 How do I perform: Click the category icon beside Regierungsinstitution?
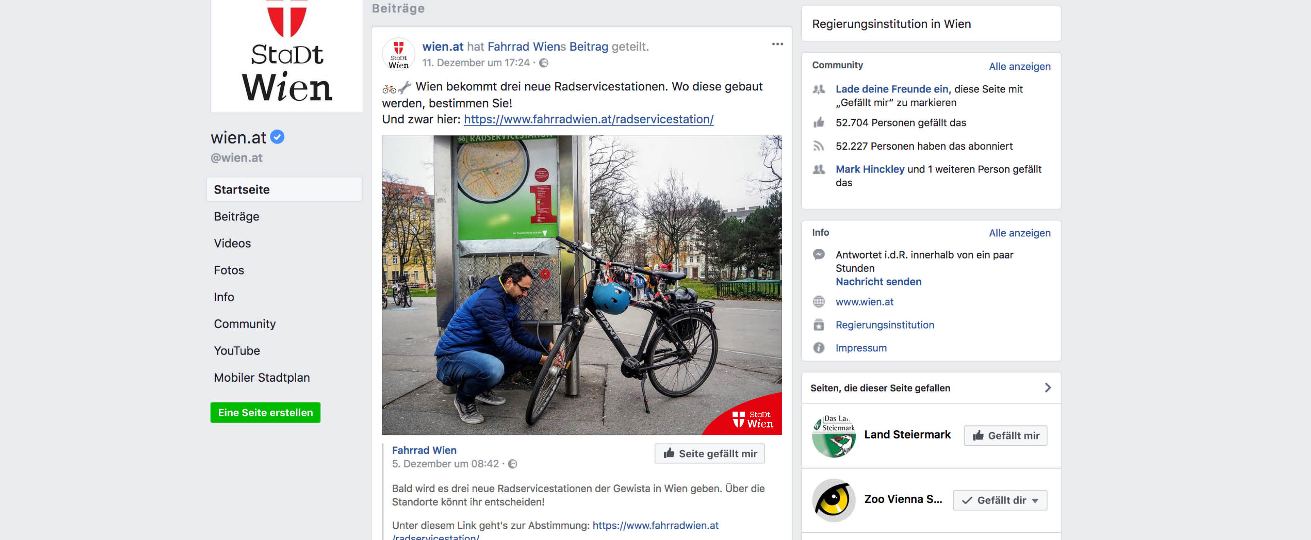[819, 325]
